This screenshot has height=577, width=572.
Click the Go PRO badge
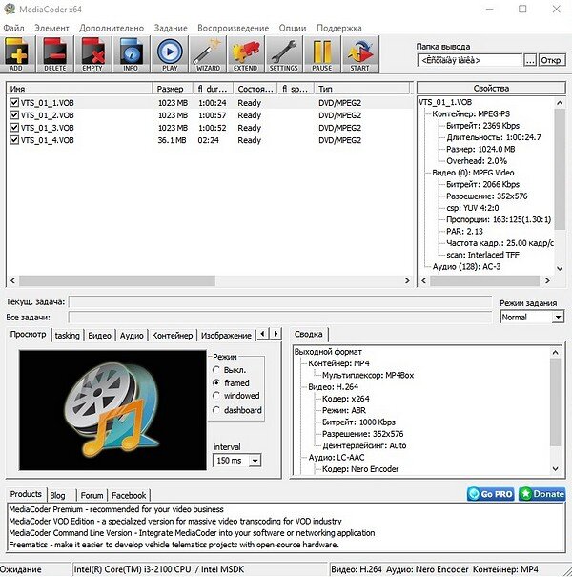(491, 494)
